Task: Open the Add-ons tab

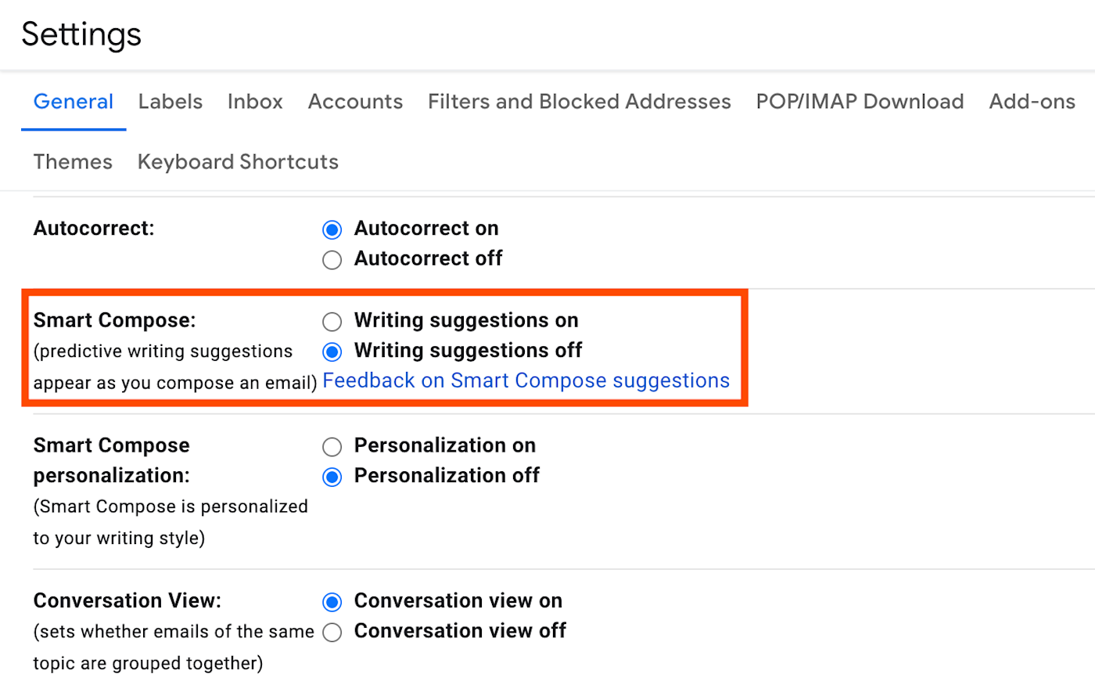Action: tap(1032, 102)
